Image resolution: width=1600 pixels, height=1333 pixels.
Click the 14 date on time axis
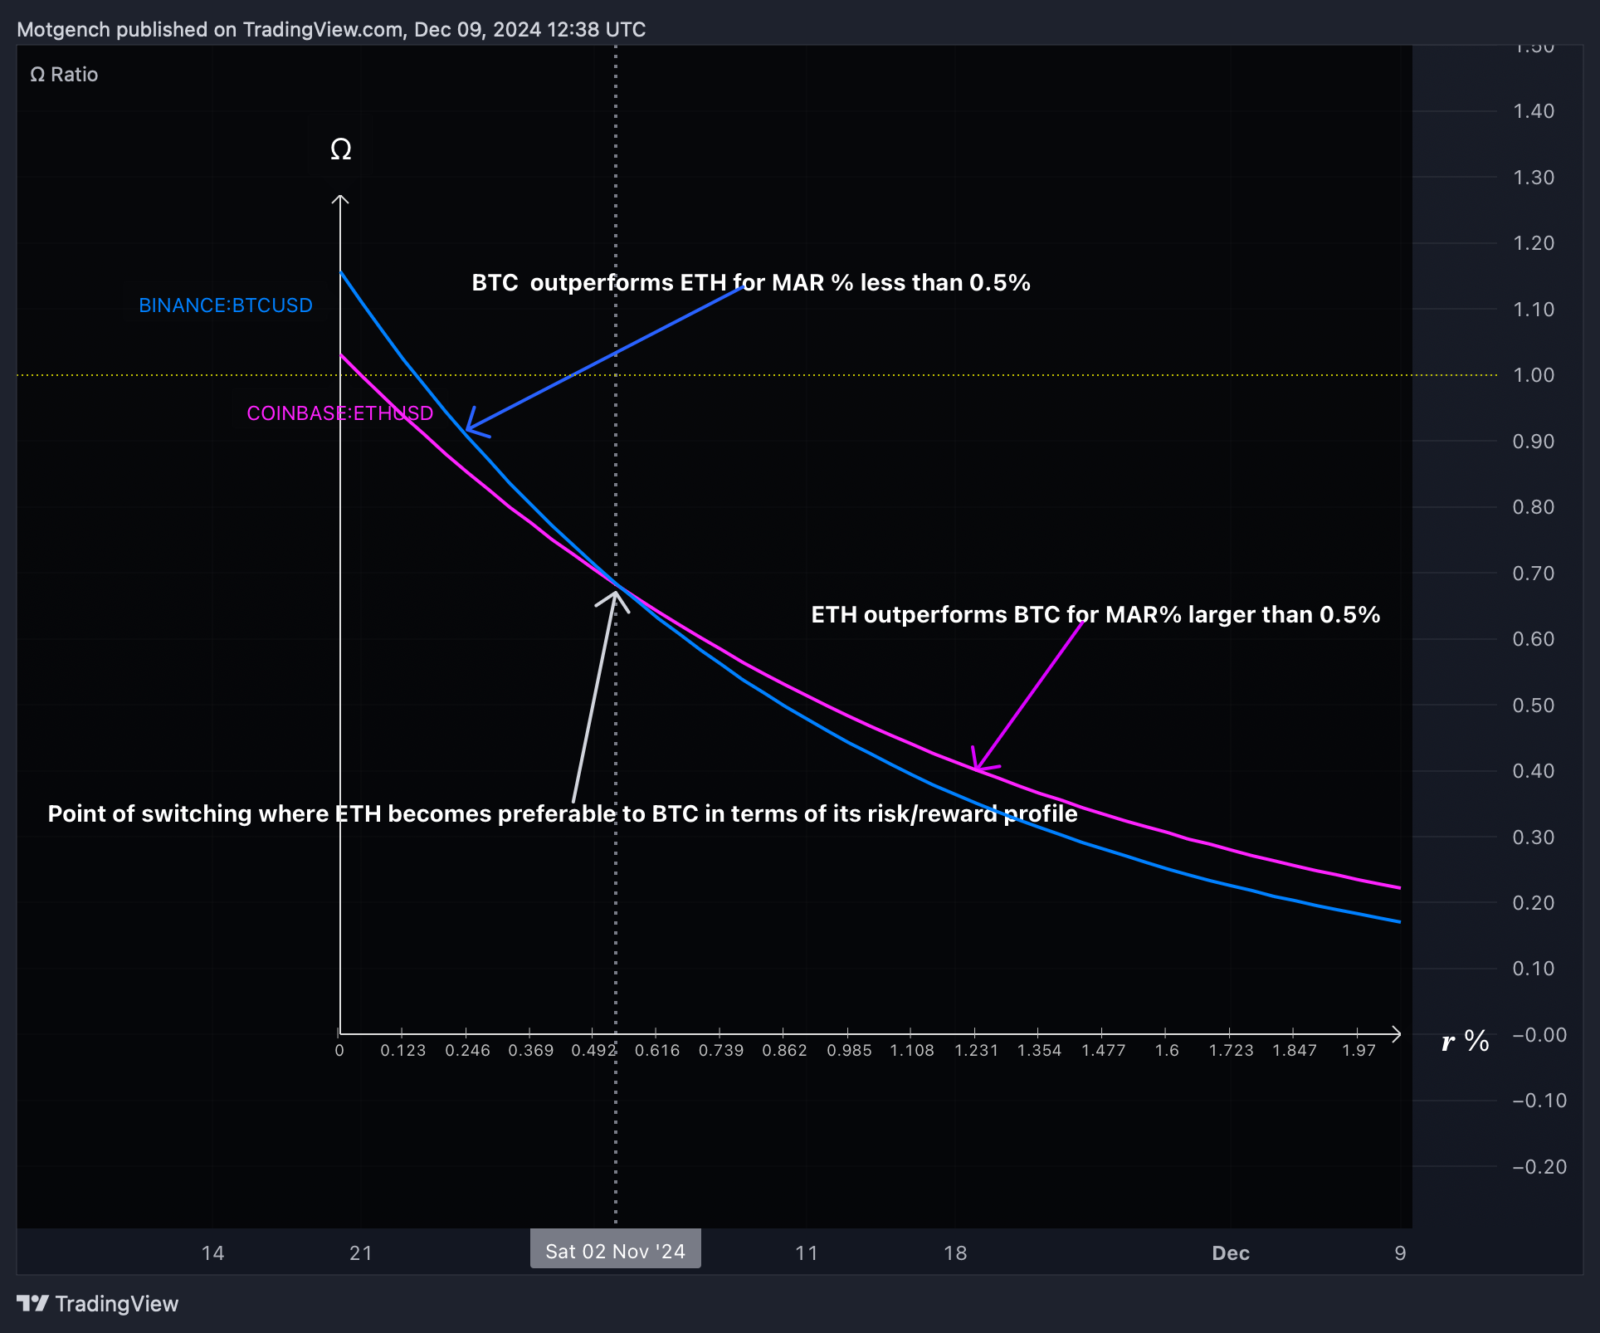pyautogui.click(x=213, y=1253)
